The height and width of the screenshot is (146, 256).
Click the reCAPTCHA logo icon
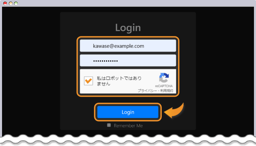pyautogui.click(x=164, y=78)
